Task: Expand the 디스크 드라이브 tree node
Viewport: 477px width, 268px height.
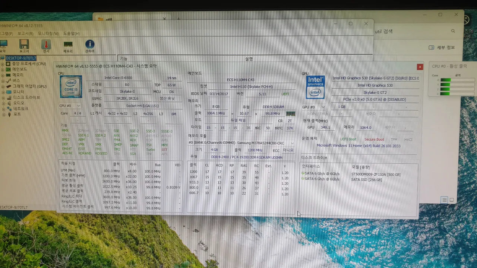Action: click(3, 98)
